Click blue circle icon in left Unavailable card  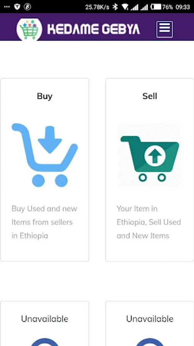click(44, 342)
